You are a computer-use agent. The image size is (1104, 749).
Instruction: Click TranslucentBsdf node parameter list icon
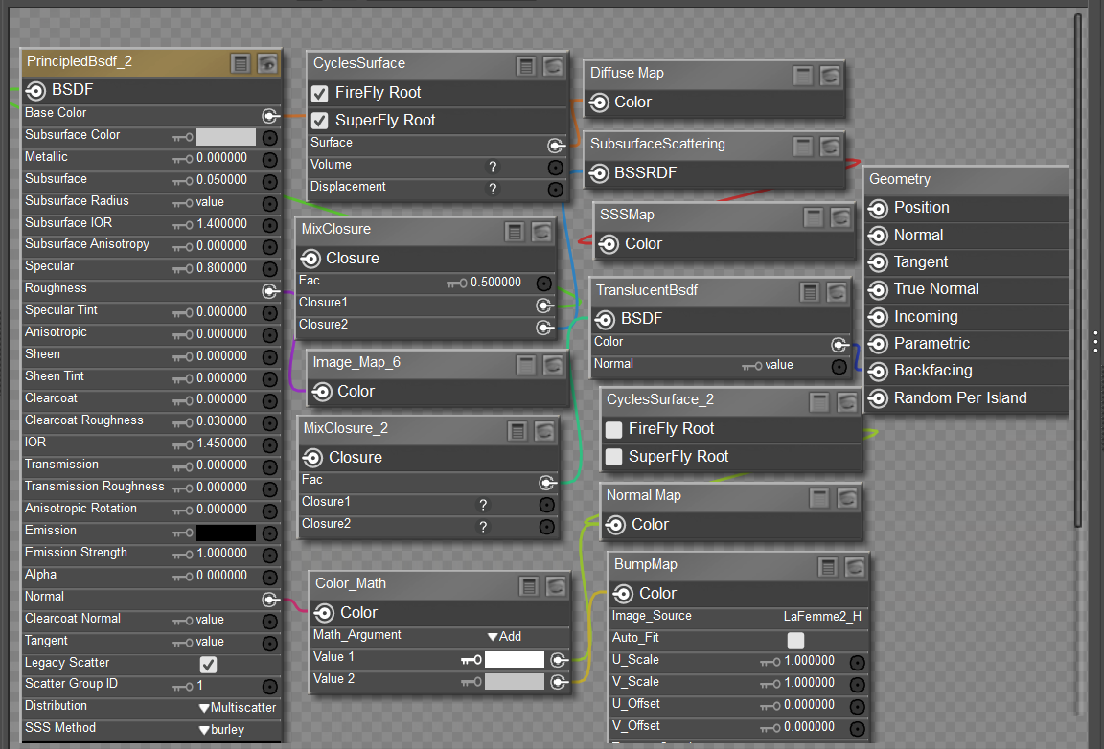(x=810, y=292)
